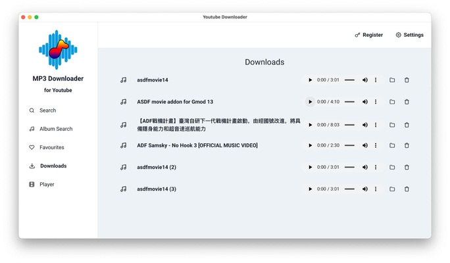This screenshot has width=450, height=263.
Task: Select the ADF戰機計畫 track title
Action: click(218, 125)
